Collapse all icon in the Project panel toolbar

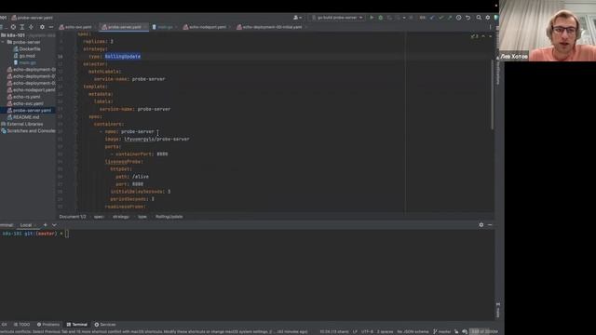(31, 27)
